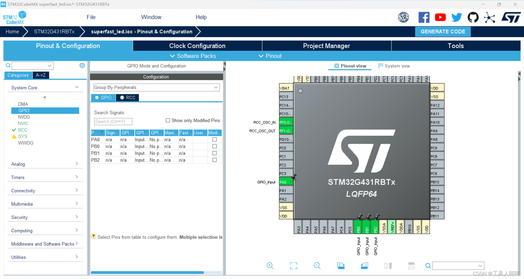Switch to System view

pos(394,66)
